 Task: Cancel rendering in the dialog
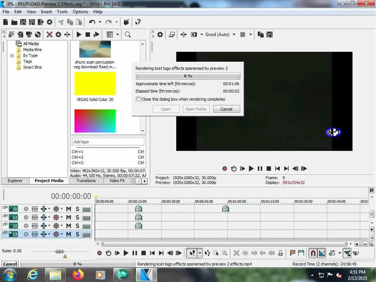pos(226,109)
